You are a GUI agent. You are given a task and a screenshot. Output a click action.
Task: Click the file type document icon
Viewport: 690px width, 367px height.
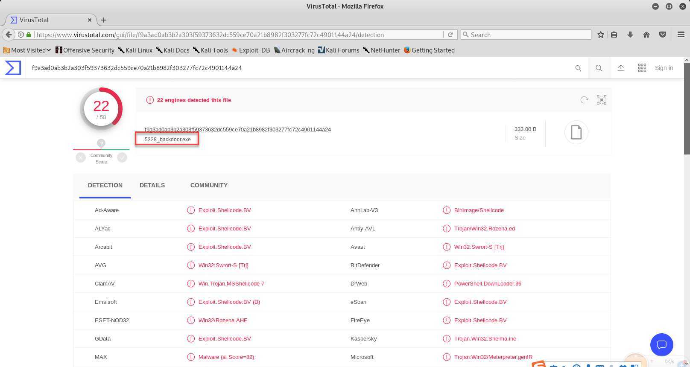point(576,132)
